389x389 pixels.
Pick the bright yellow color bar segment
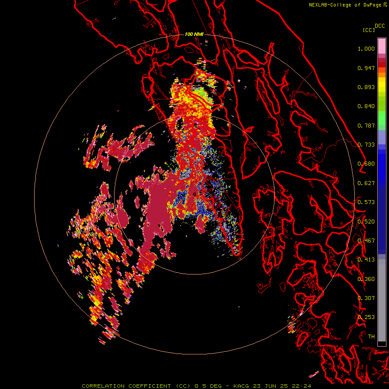pos(382,85)
